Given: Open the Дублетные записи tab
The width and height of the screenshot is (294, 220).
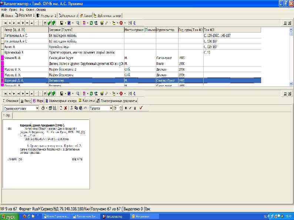Looking at the screenshot, I should [x=107, y=16].
